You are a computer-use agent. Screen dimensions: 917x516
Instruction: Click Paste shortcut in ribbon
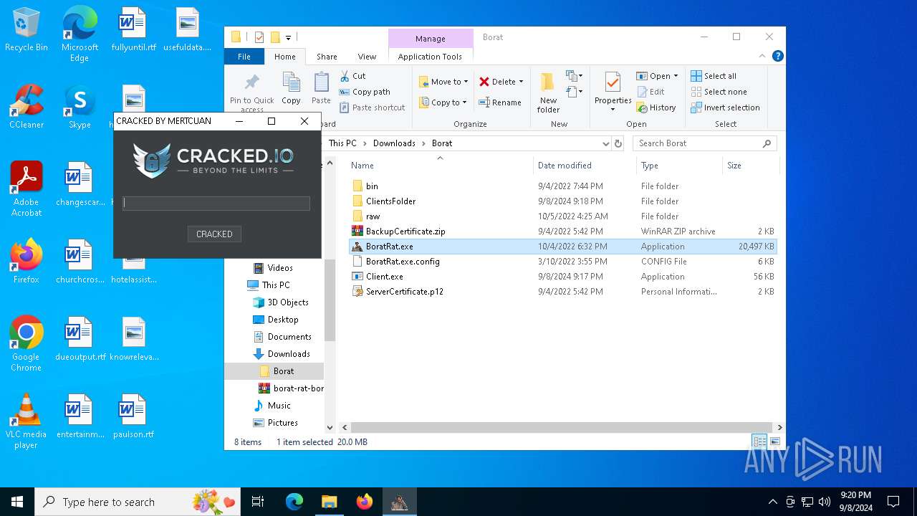point(373,107)
